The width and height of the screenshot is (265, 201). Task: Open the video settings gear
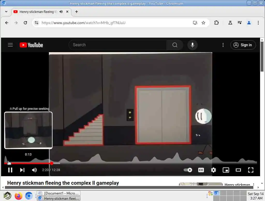[214, 170]
